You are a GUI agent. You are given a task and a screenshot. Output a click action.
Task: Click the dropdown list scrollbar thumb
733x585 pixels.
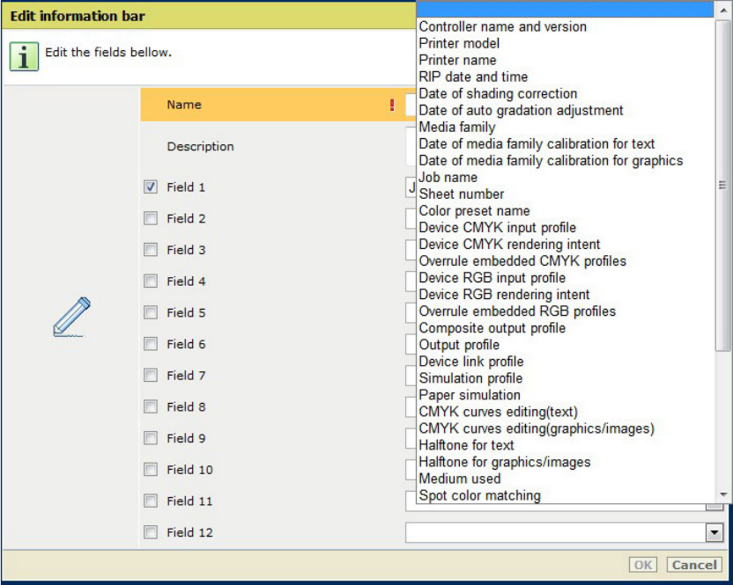(x=722, y=185)
